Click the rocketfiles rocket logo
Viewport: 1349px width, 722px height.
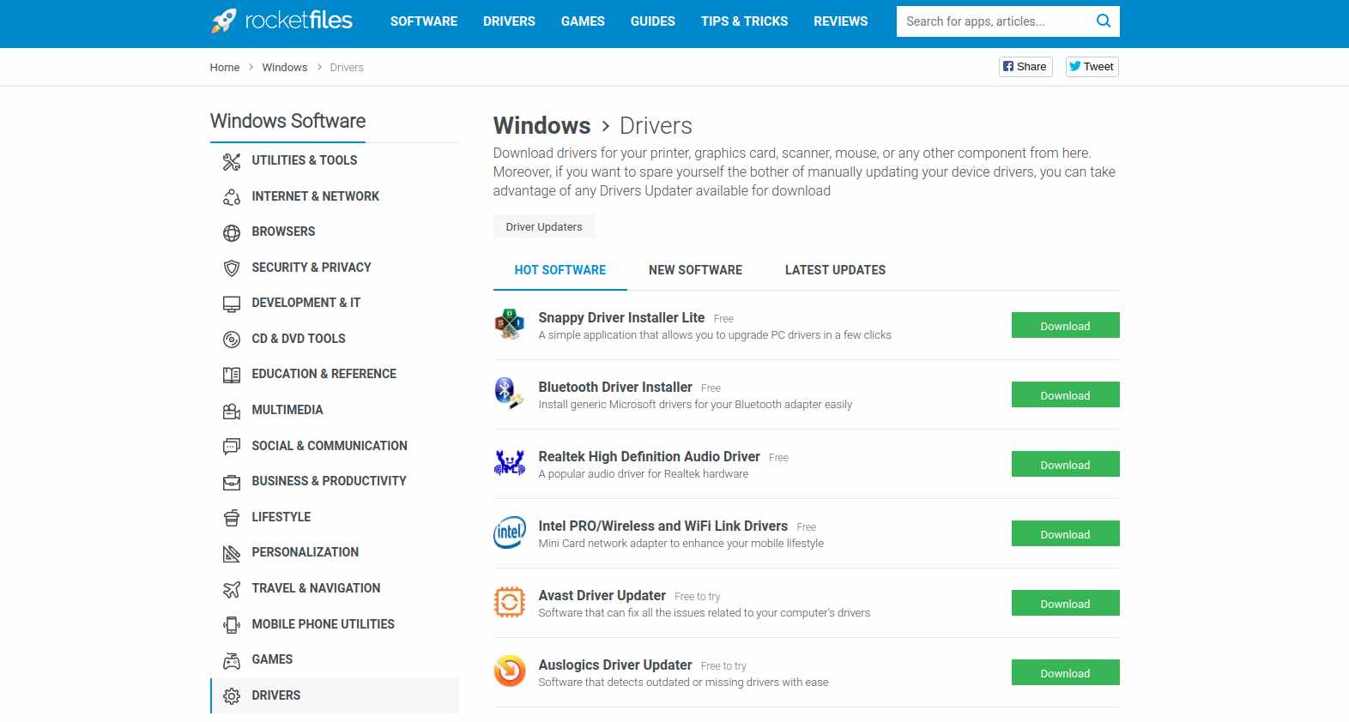281,21
